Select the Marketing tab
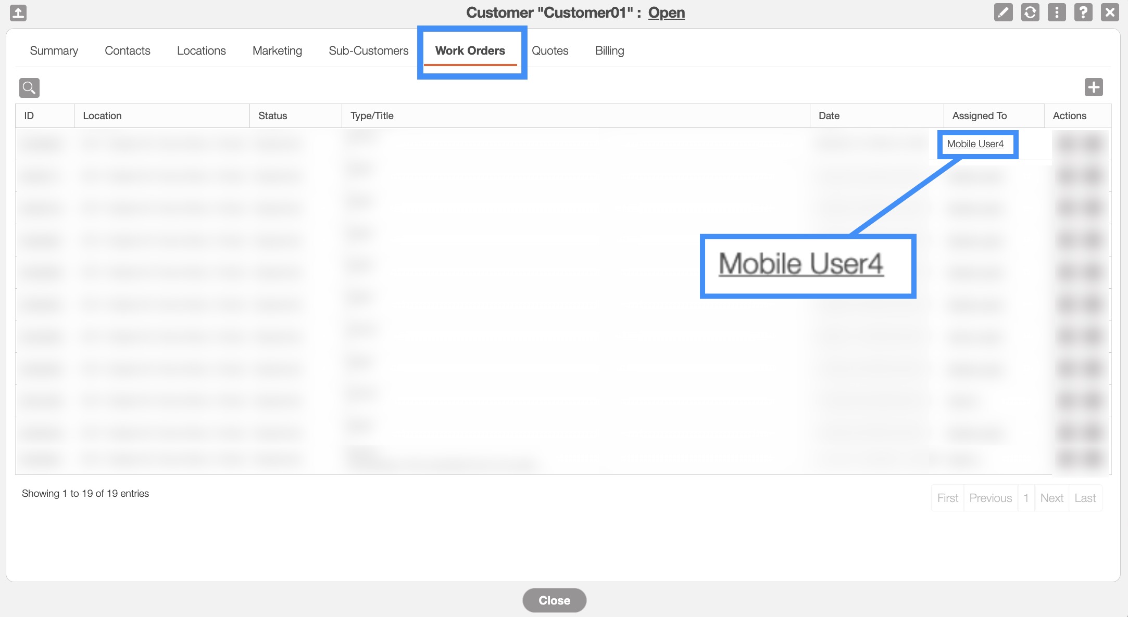 click(277, 50)
